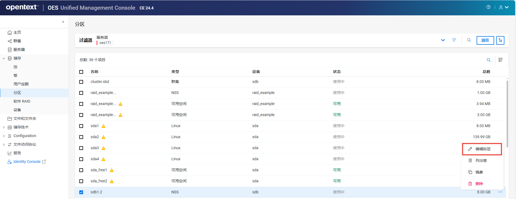The image size is (516, 199).
Task: Choose 删除 in the context menu
Action: click(x=479, y=184)
